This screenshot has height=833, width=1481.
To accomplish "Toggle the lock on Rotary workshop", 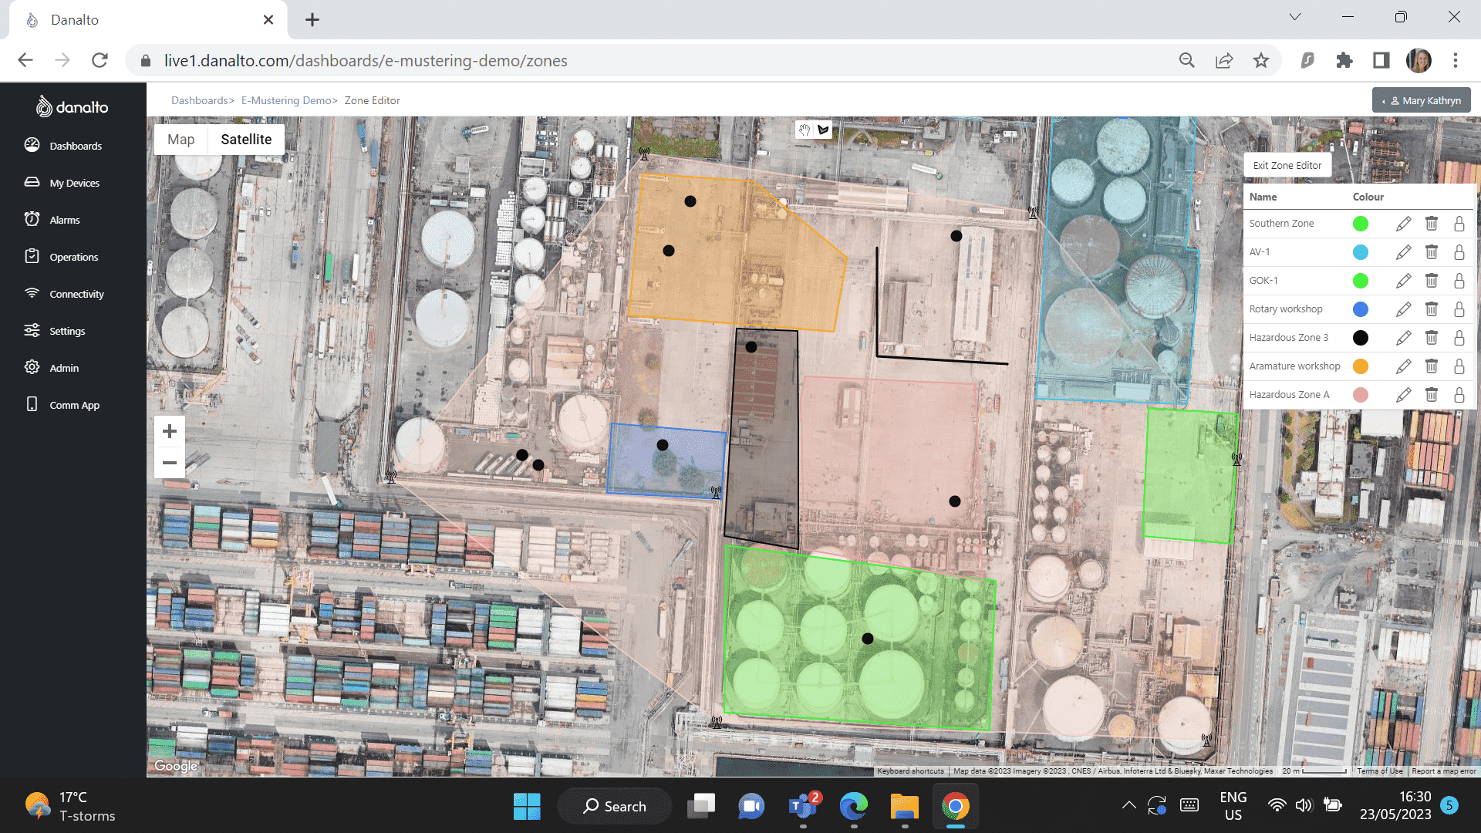I will coord(1459,309).
